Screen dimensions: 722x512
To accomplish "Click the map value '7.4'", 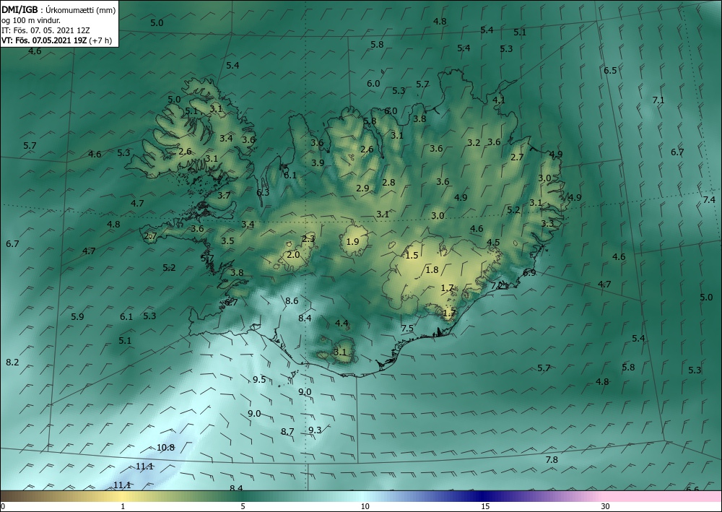I will point(709,199).
